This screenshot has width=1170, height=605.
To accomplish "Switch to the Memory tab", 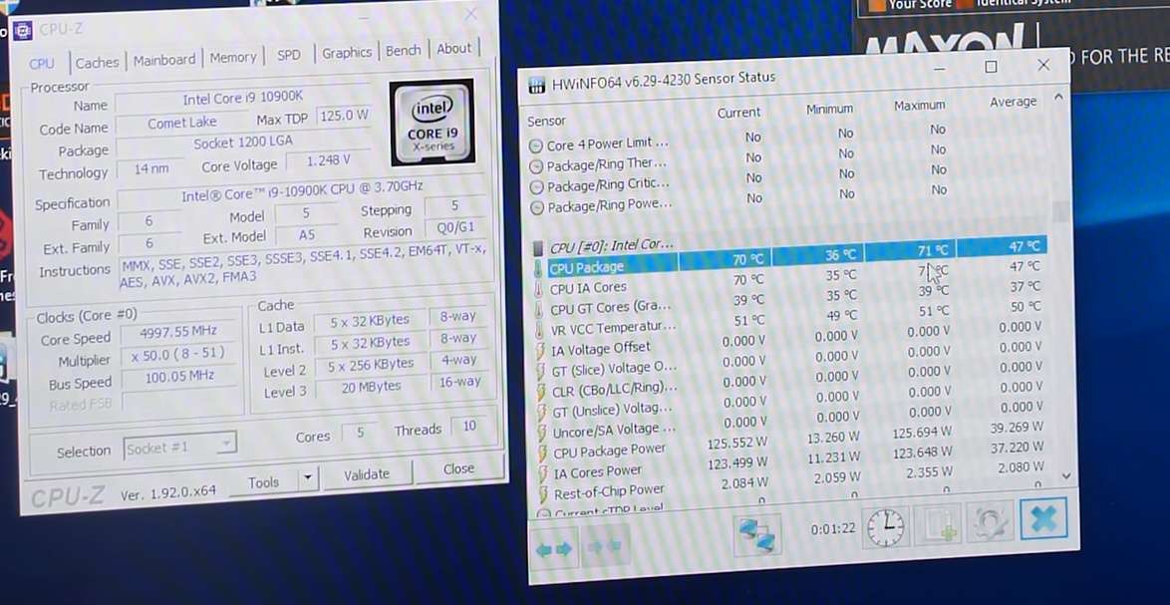I will 233,58.
